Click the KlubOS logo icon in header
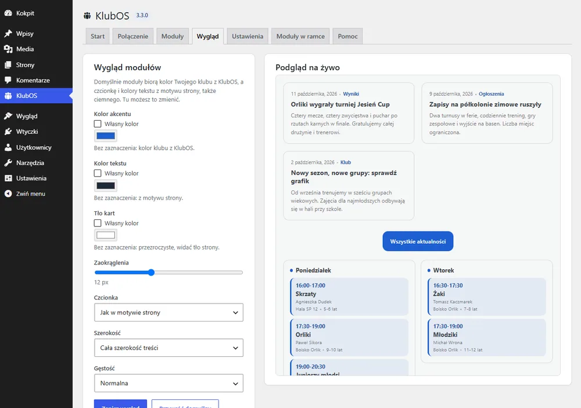 (x=88, y=16)
